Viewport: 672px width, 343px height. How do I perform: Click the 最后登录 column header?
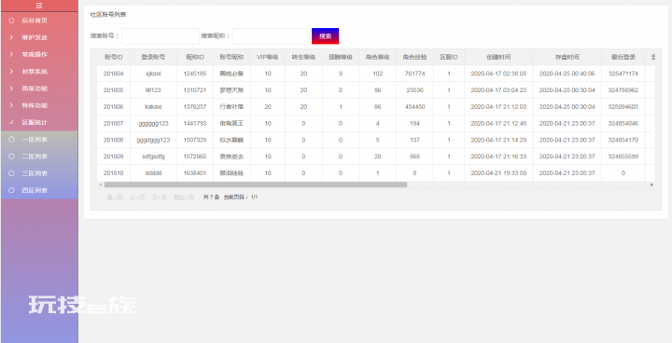point(623,57)
